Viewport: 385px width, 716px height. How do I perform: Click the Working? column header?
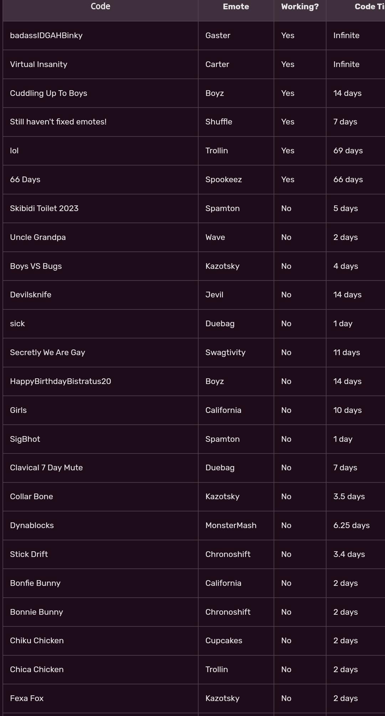click(300, 6)
